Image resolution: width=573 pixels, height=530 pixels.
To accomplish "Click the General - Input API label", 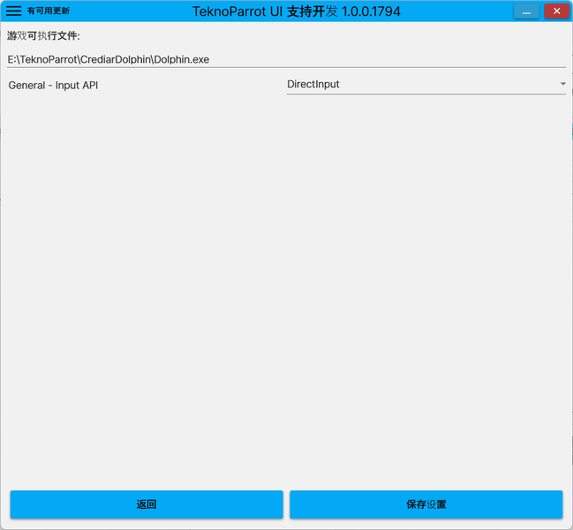I will (53, 86).
